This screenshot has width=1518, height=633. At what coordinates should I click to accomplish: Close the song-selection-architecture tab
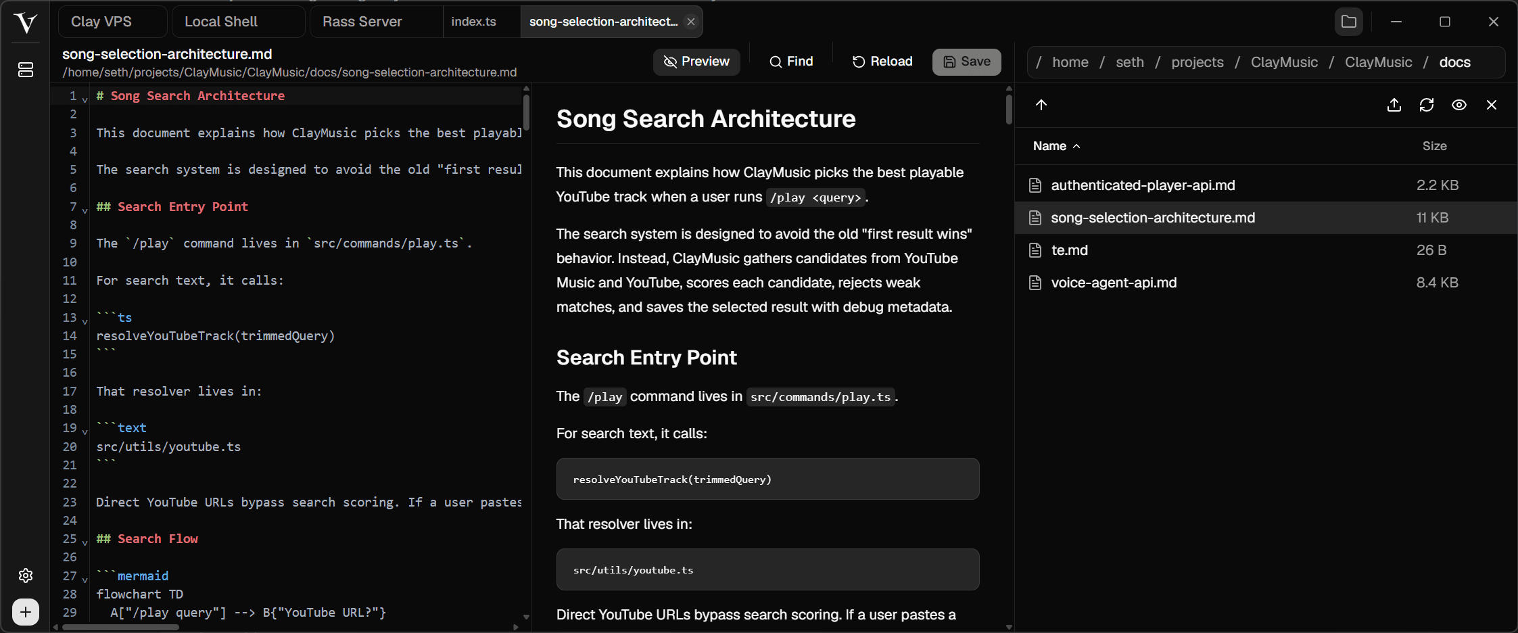point(691,22)
